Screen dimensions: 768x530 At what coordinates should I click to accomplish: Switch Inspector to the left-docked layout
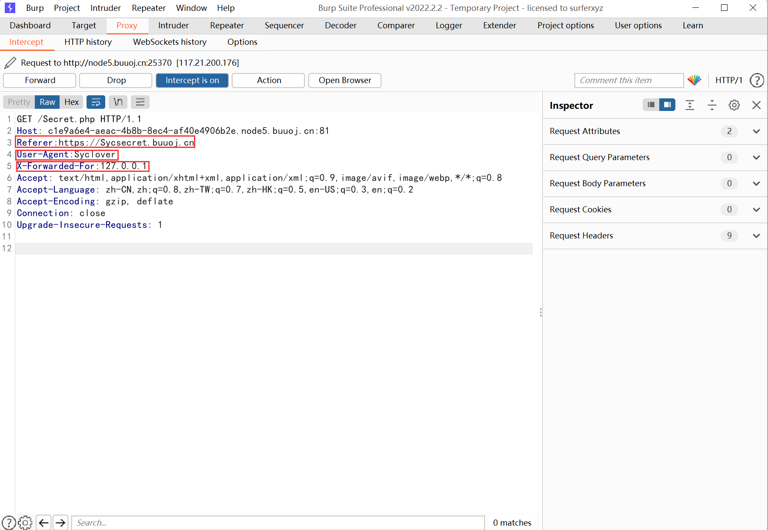point(651,105)
